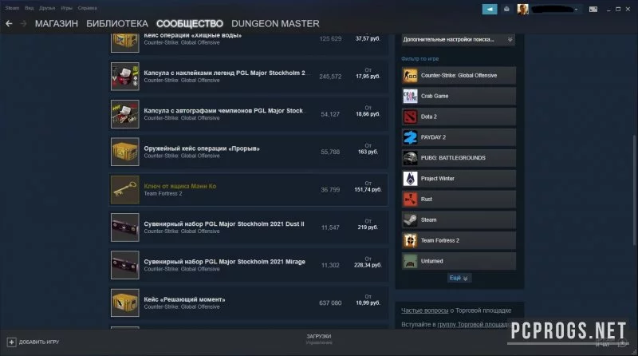Click price 163 руб. of Прорыв case
This screenshot has height=356, width=638.
pyautogui.click(x=368, y=152)
